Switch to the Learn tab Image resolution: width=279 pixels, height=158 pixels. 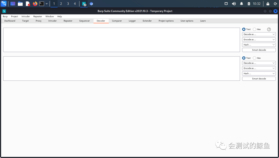pos(203,21)
